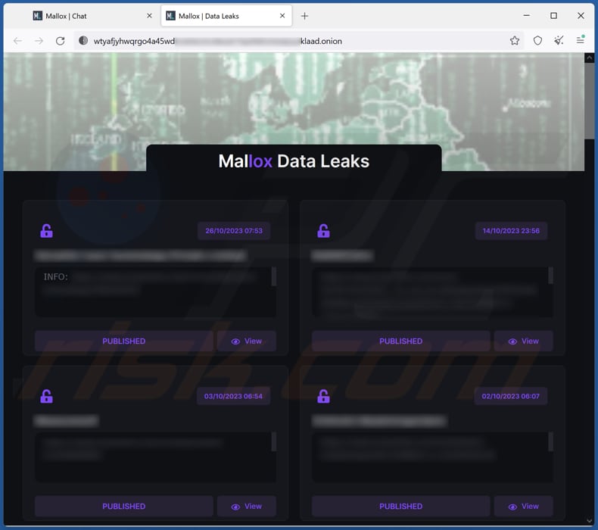
Task: Select the Mallox | Data Leaks tab
Action: point(226,16)
